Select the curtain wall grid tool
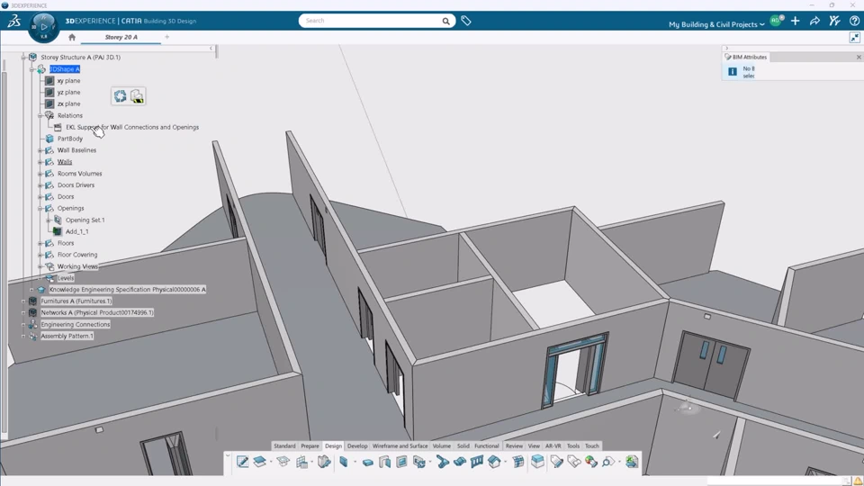This screenshot has width=864, height=486. [x=518, y=462]
